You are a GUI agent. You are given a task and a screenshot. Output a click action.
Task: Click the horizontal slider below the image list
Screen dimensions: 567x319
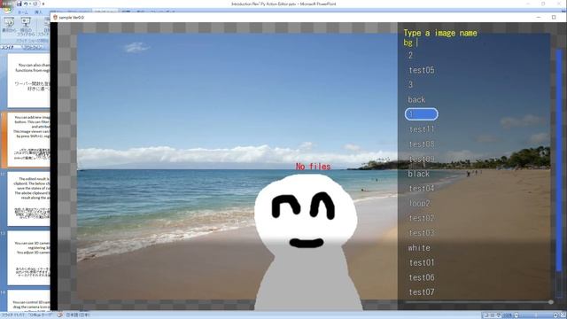(x=479, y=302)
